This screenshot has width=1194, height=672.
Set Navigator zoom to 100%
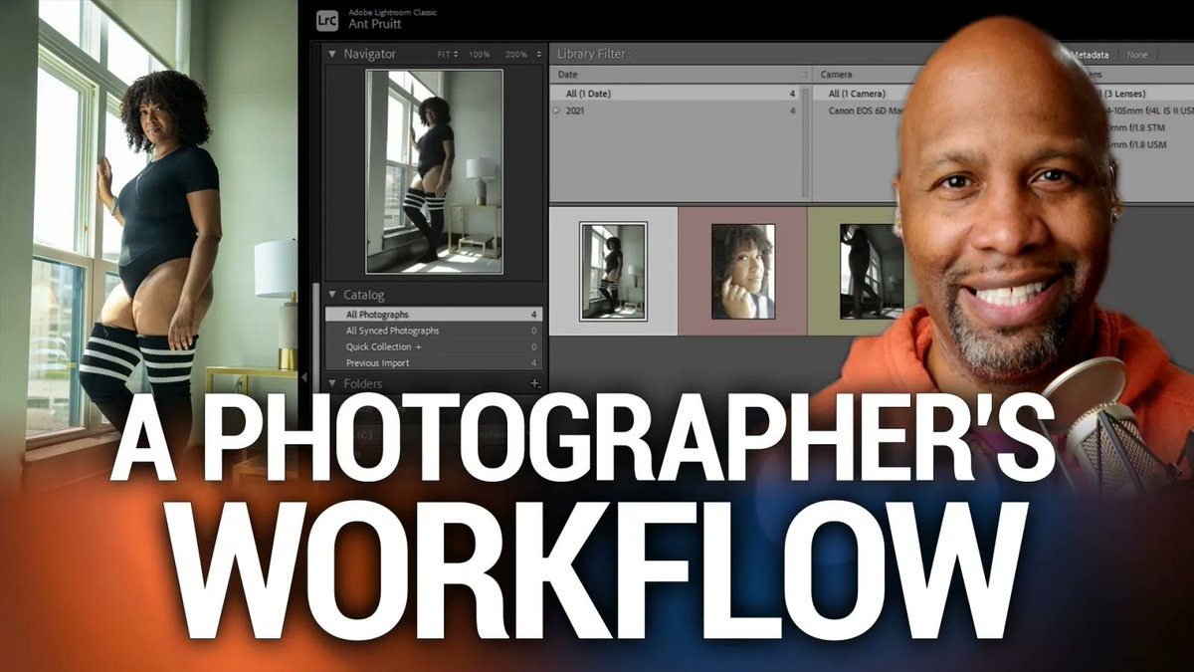[480, 54]
